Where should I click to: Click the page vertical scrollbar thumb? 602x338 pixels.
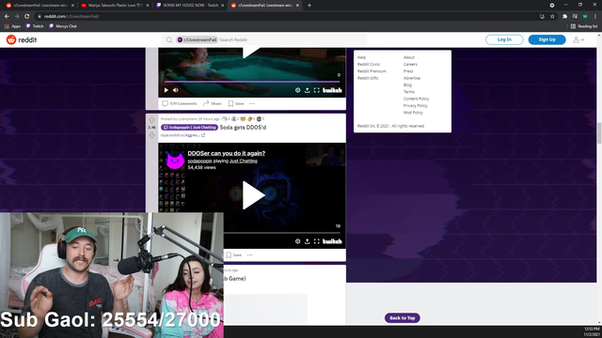599,132
